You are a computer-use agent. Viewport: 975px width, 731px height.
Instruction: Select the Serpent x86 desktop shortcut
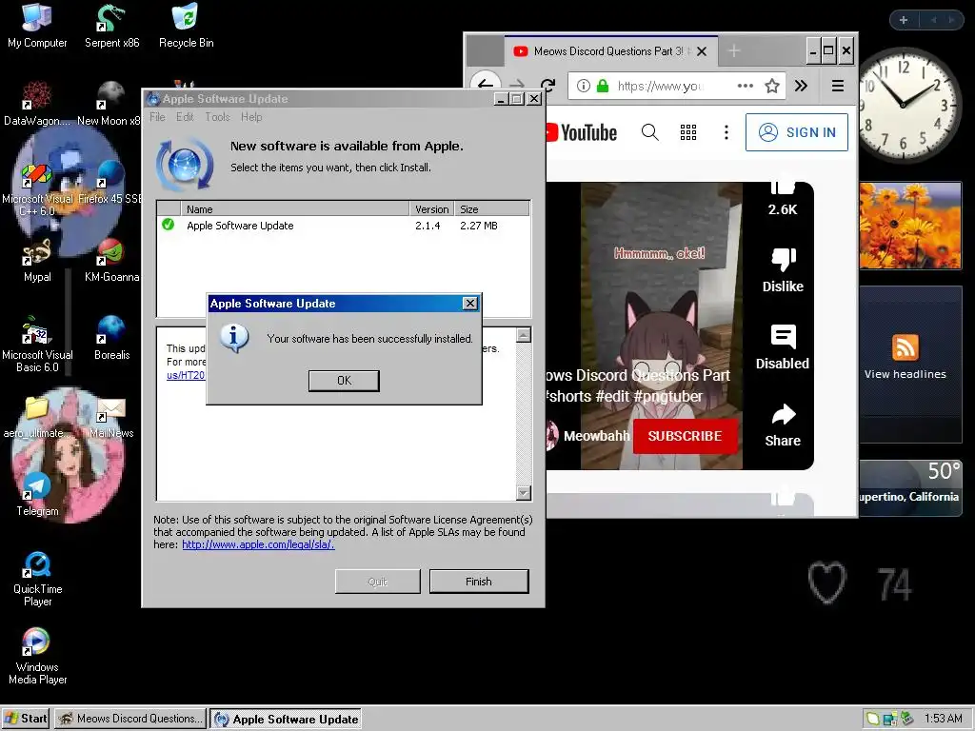(x=112, y=26)
